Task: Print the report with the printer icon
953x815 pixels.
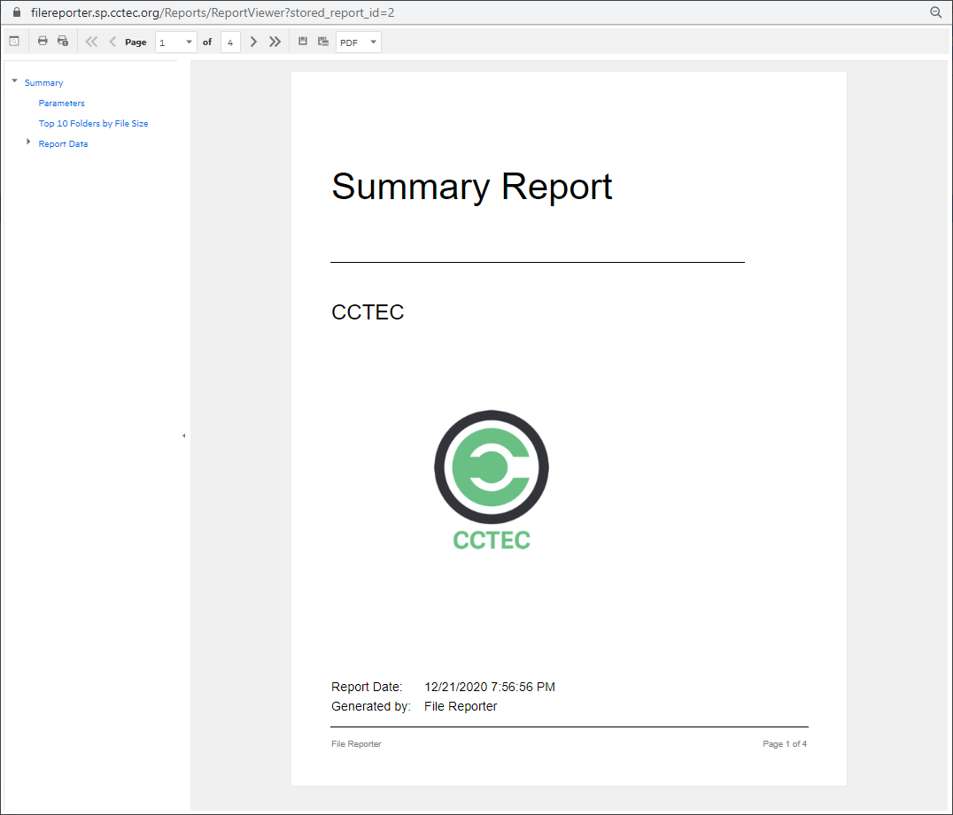Action: click(x=43, y=42)
